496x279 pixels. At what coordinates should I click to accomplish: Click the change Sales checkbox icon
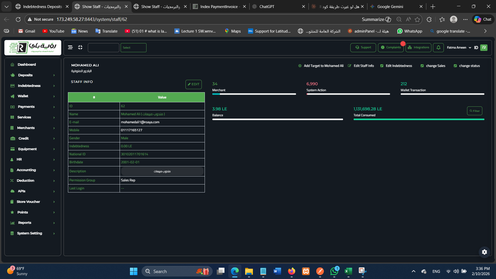422,66
